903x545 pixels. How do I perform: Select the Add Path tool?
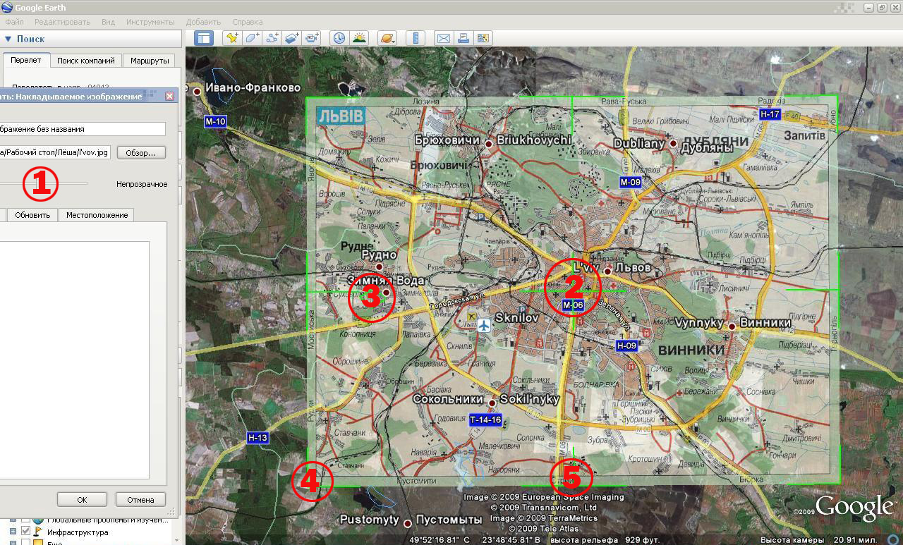point(272,39)
